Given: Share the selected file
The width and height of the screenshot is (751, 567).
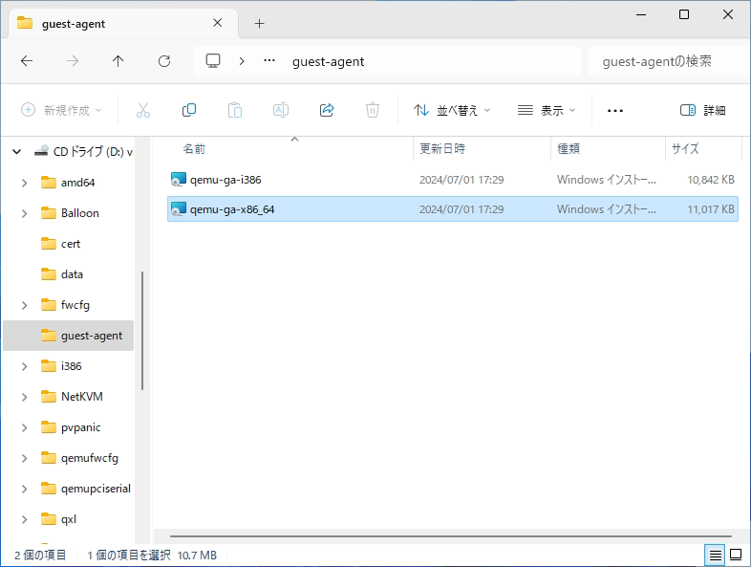Looking at the screenshot, I should (x=327, y=110).
